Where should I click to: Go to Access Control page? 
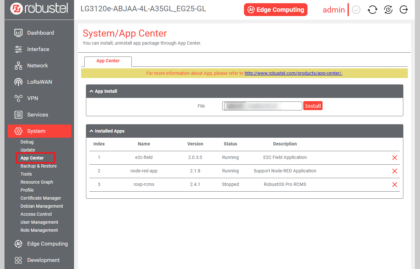point(36,214)
